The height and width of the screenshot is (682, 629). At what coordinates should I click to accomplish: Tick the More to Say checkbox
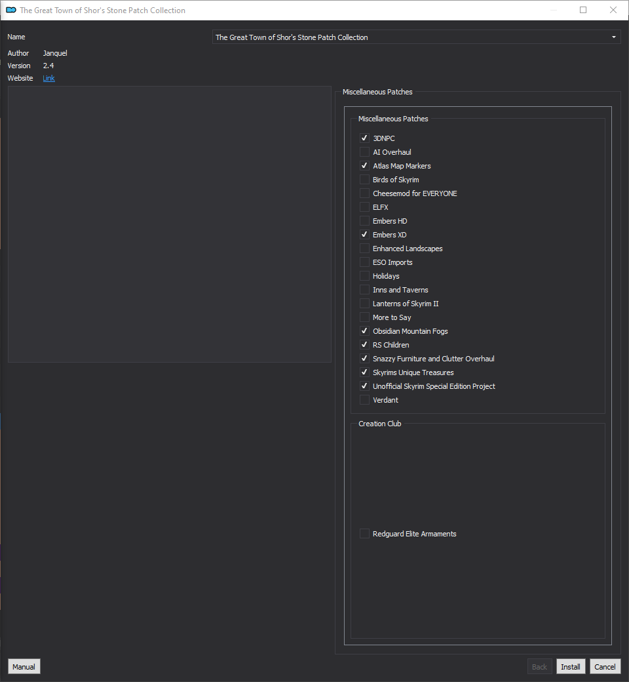(x=364, y=317)
